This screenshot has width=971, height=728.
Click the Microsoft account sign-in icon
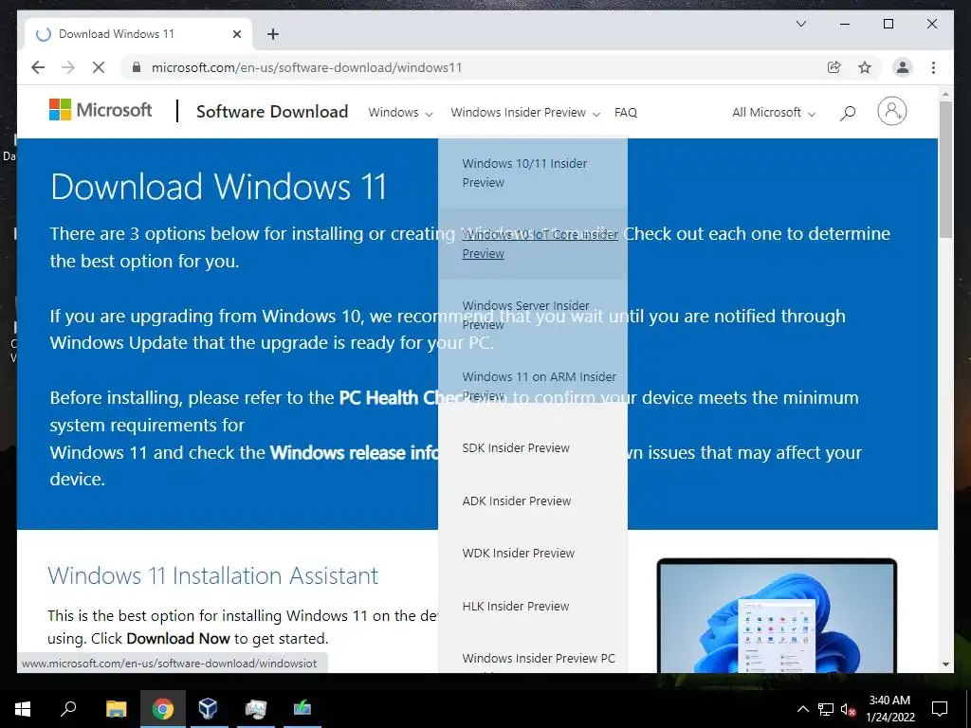(x=891, y=112)
